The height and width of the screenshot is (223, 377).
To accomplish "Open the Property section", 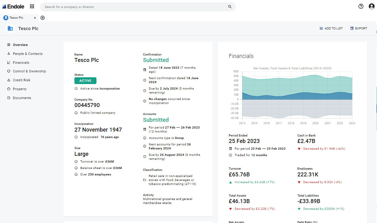I will pyautogui.click(x=20, y=89).
